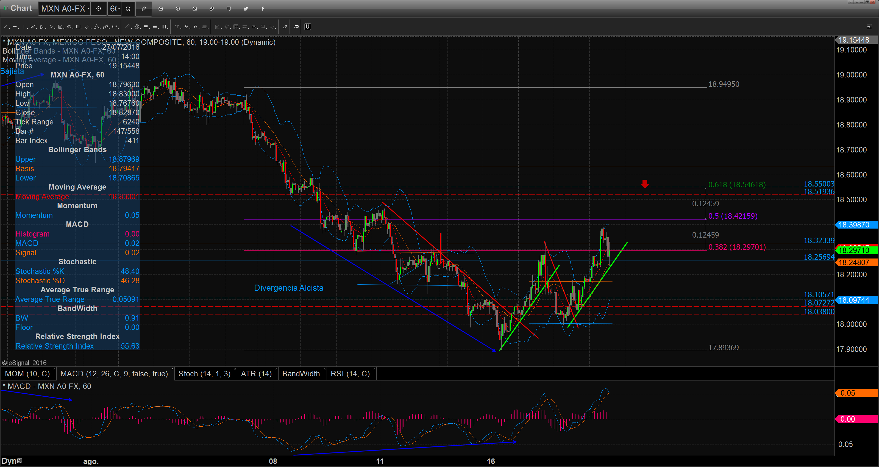Screen dimensions: 879x467
Task: Click the 'Divergencia Alcista' chart annotation
Action: [289, 288]
